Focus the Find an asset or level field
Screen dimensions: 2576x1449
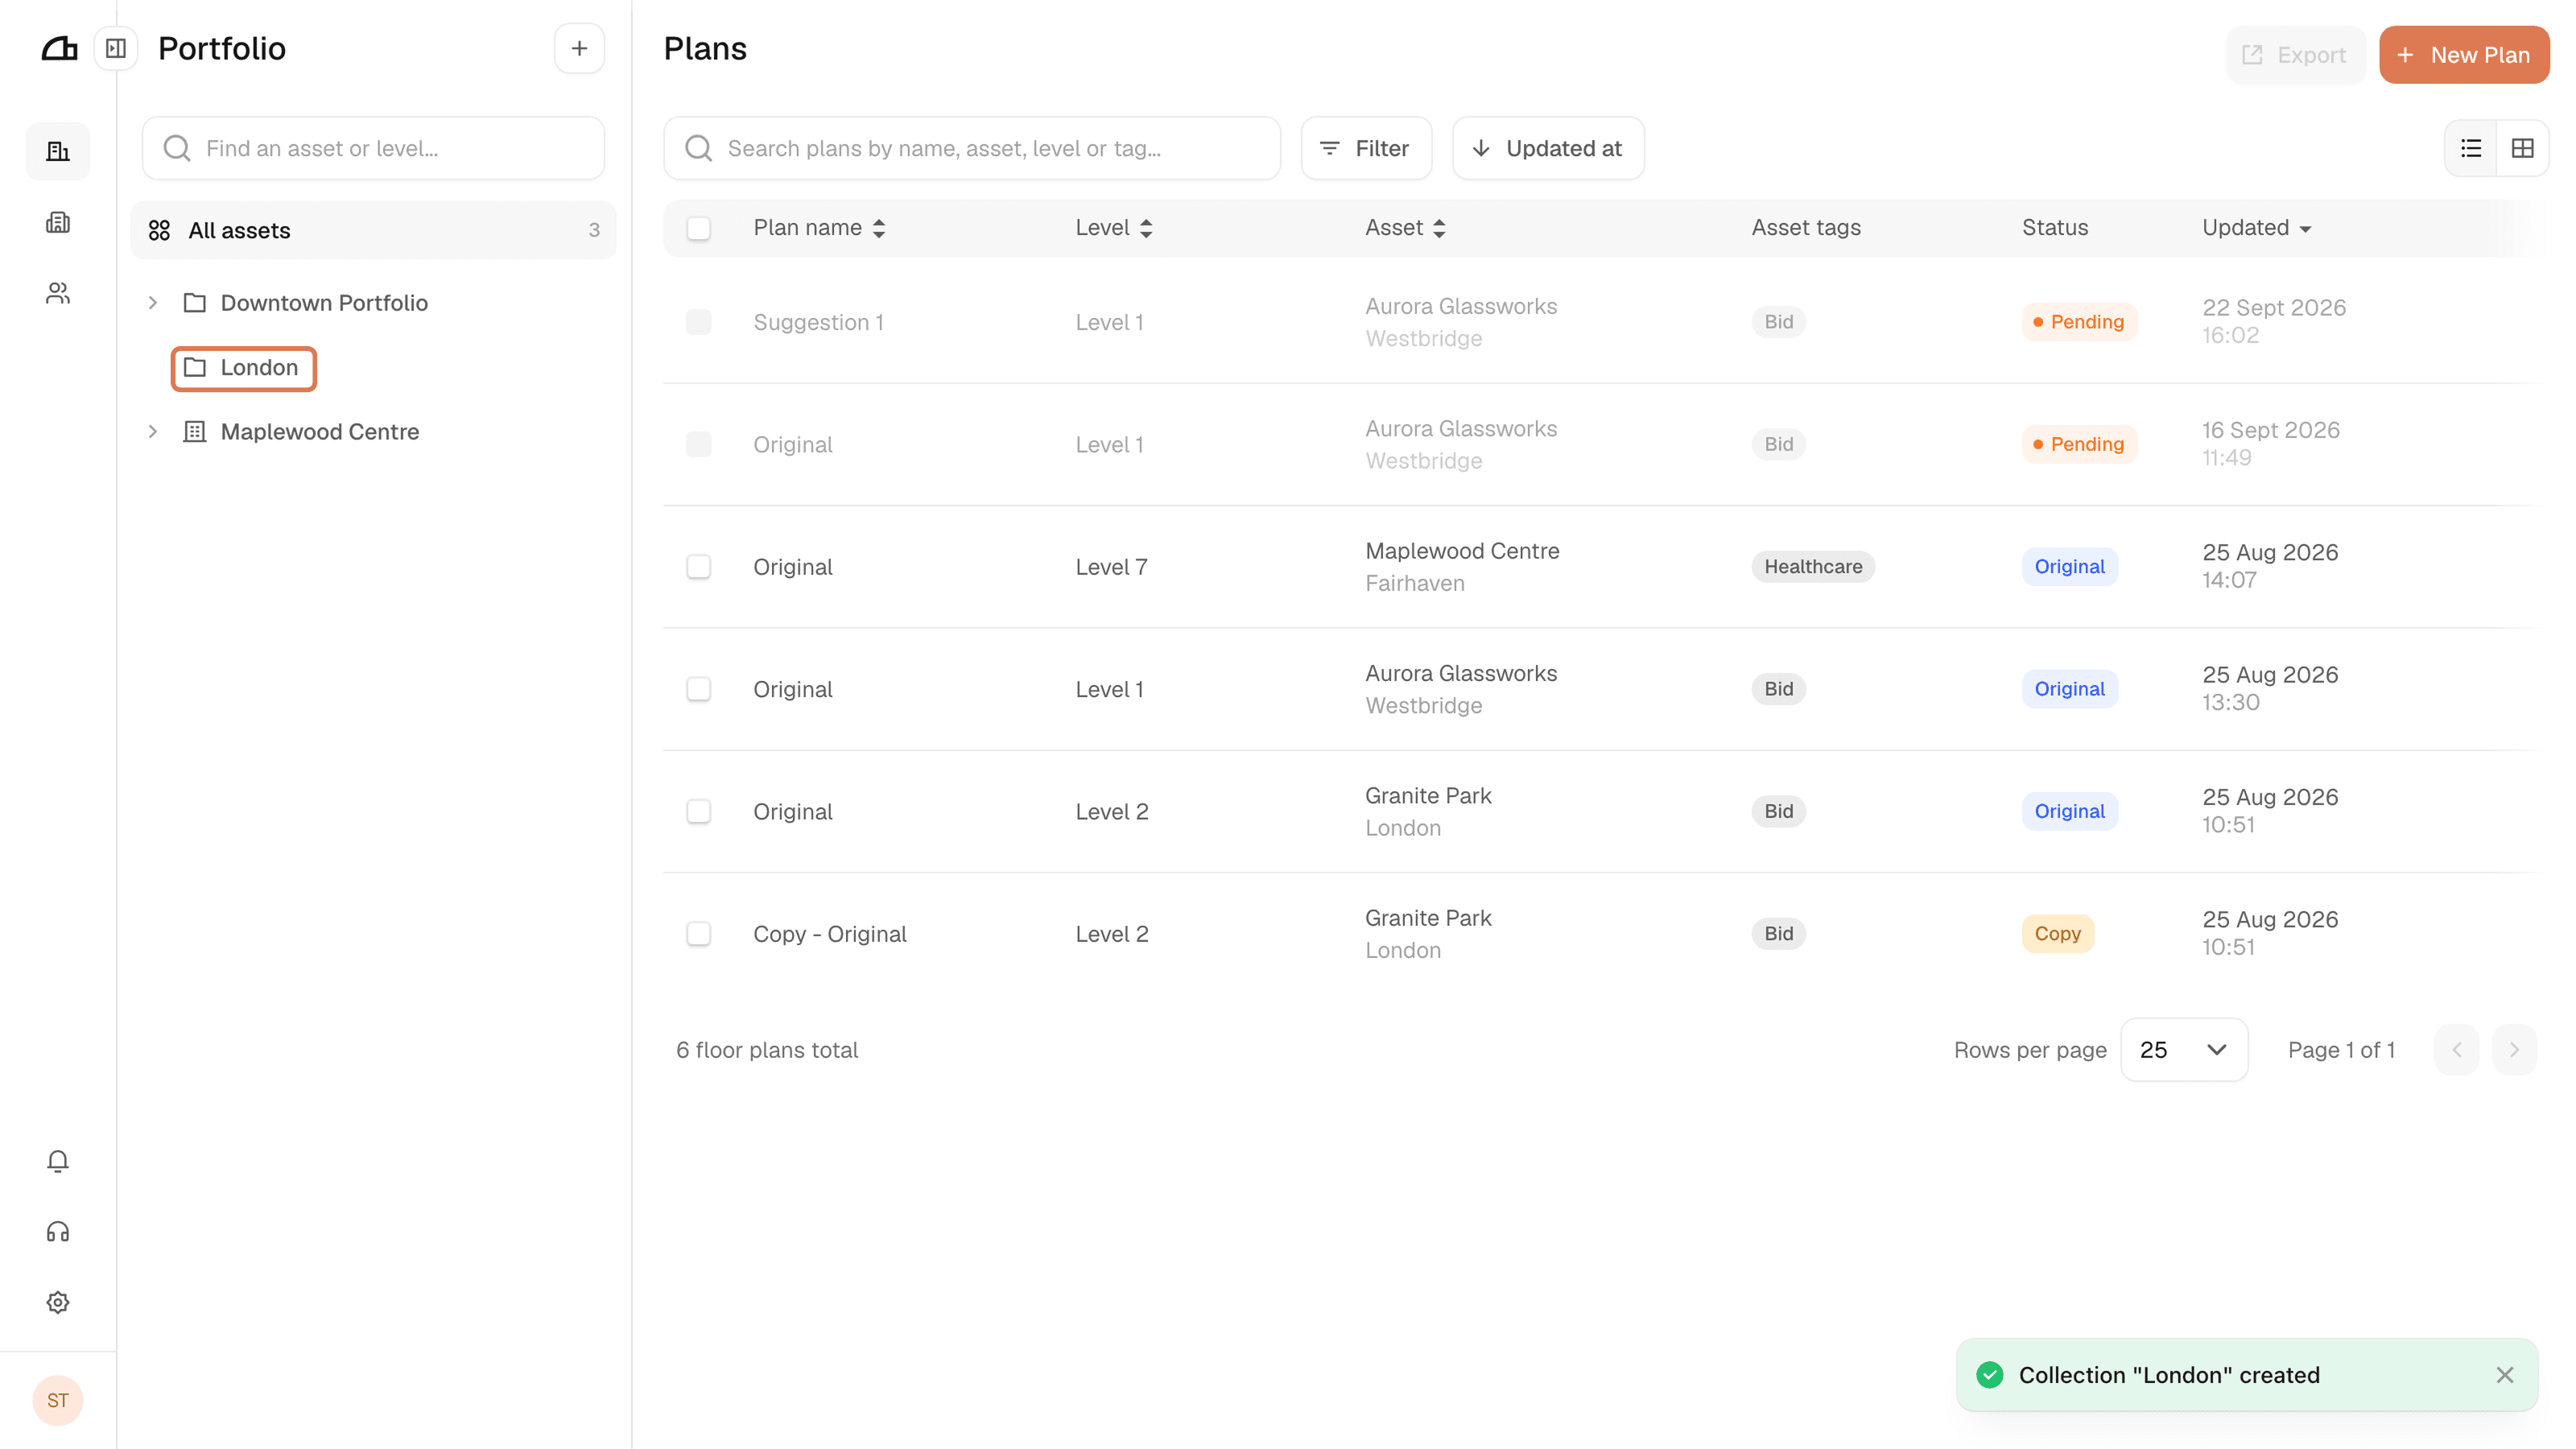[373, 148]
